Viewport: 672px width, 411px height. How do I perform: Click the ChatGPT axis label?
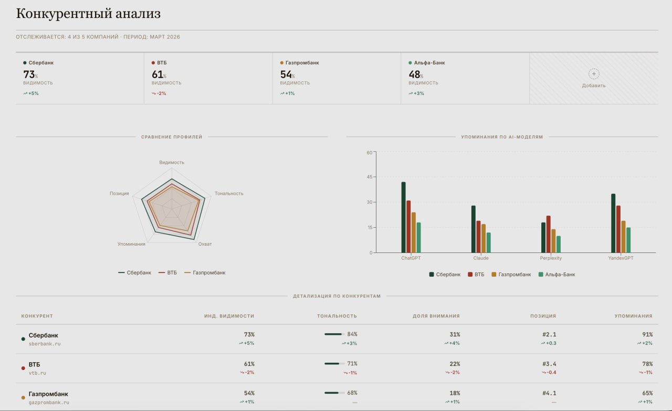411,258
